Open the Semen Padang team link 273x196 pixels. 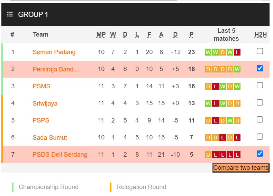(54, 52)
